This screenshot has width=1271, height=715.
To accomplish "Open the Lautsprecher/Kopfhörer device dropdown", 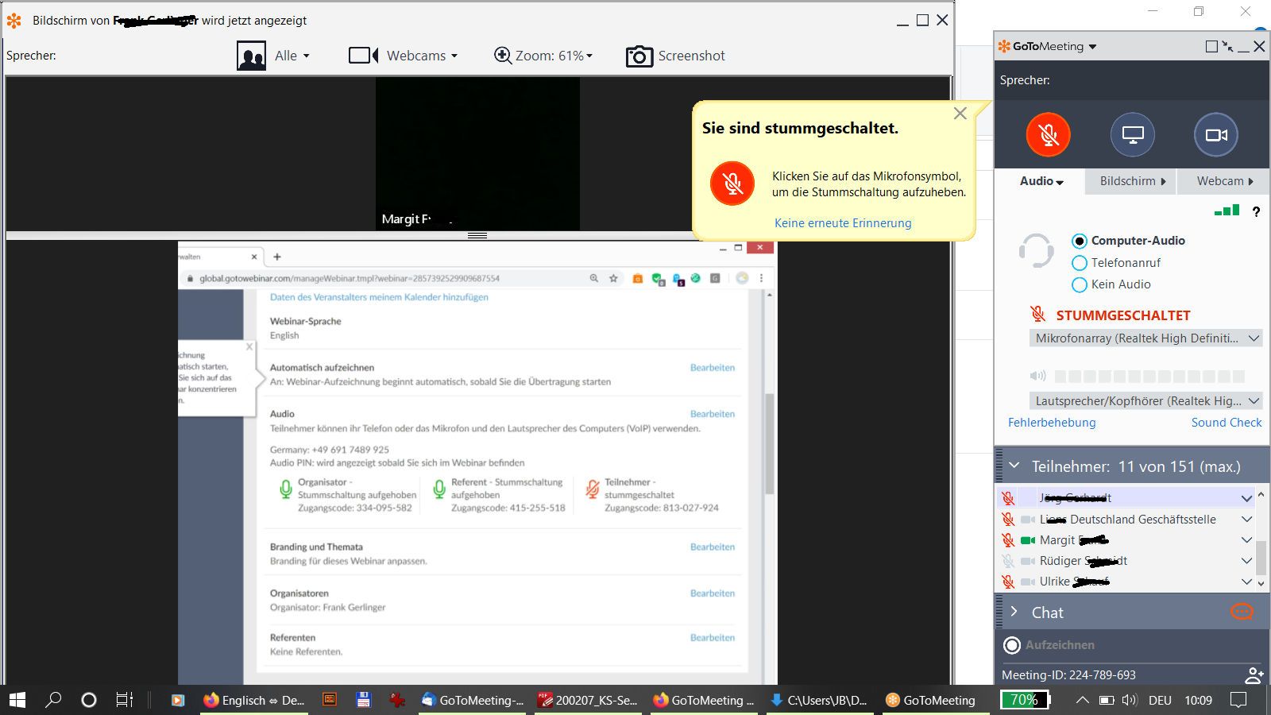I will coord(1145,401).
